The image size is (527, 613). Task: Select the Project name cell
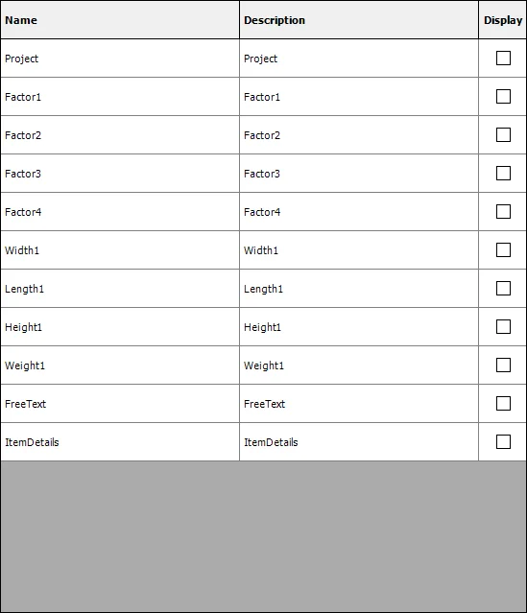pos(120,59)
